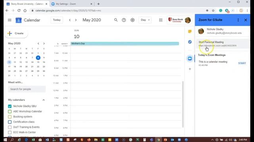
Task: Click the day view vertical scrollbar
Action: tap(183, 104)
